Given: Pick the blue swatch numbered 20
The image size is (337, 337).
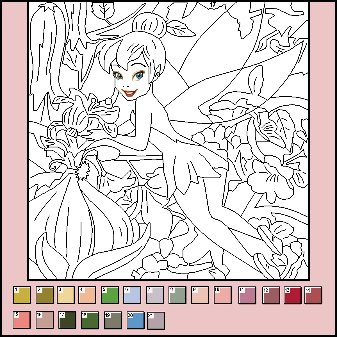Looking at the screenshot, I should [135, 320].
